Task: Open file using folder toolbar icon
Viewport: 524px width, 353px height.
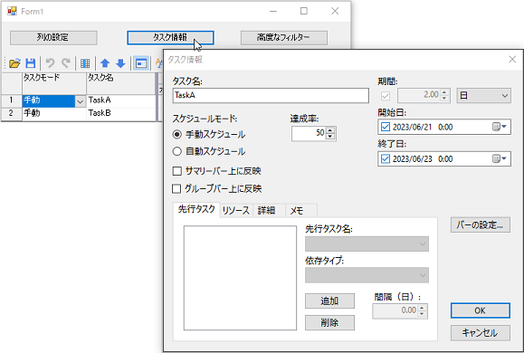Action: point(14,63)
